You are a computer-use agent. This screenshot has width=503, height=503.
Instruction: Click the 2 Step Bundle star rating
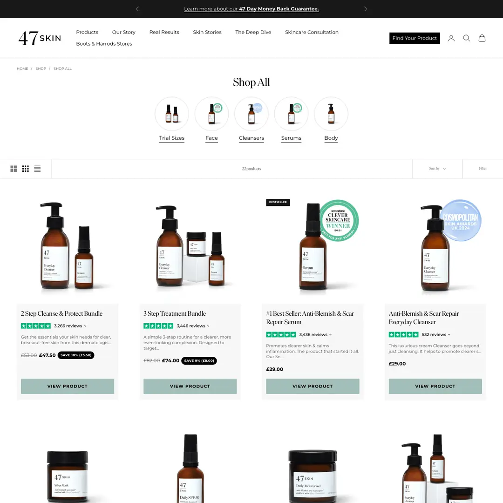pos(35,326)
